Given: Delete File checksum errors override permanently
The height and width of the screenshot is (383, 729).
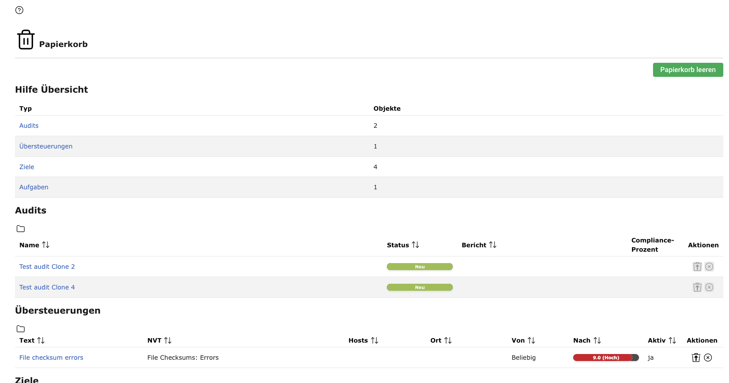Looking at the screenshot, I should pos(708,358).
